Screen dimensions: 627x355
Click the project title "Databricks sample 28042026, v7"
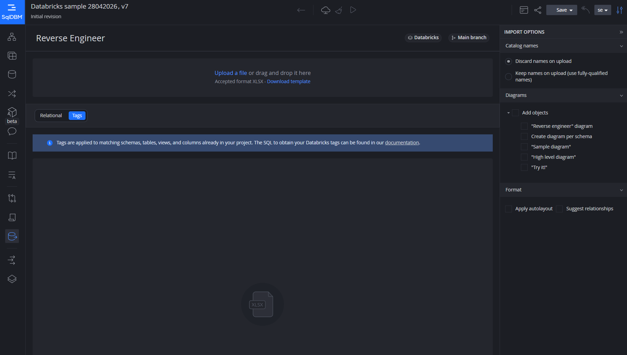pos(80,7)
